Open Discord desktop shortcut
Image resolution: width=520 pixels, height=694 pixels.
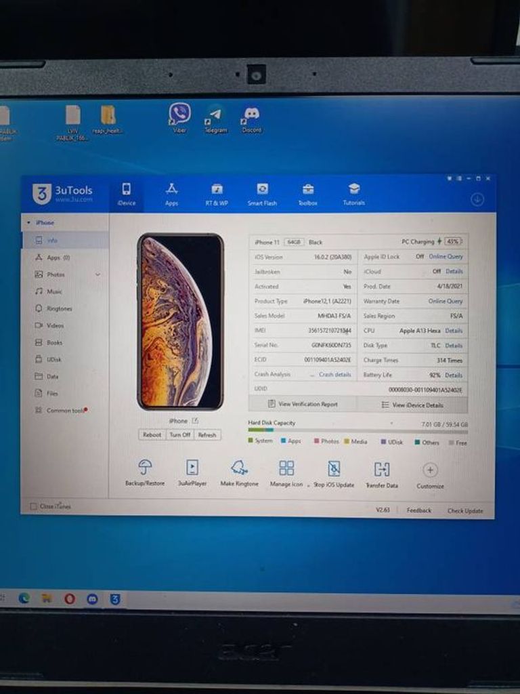point(252,119)
